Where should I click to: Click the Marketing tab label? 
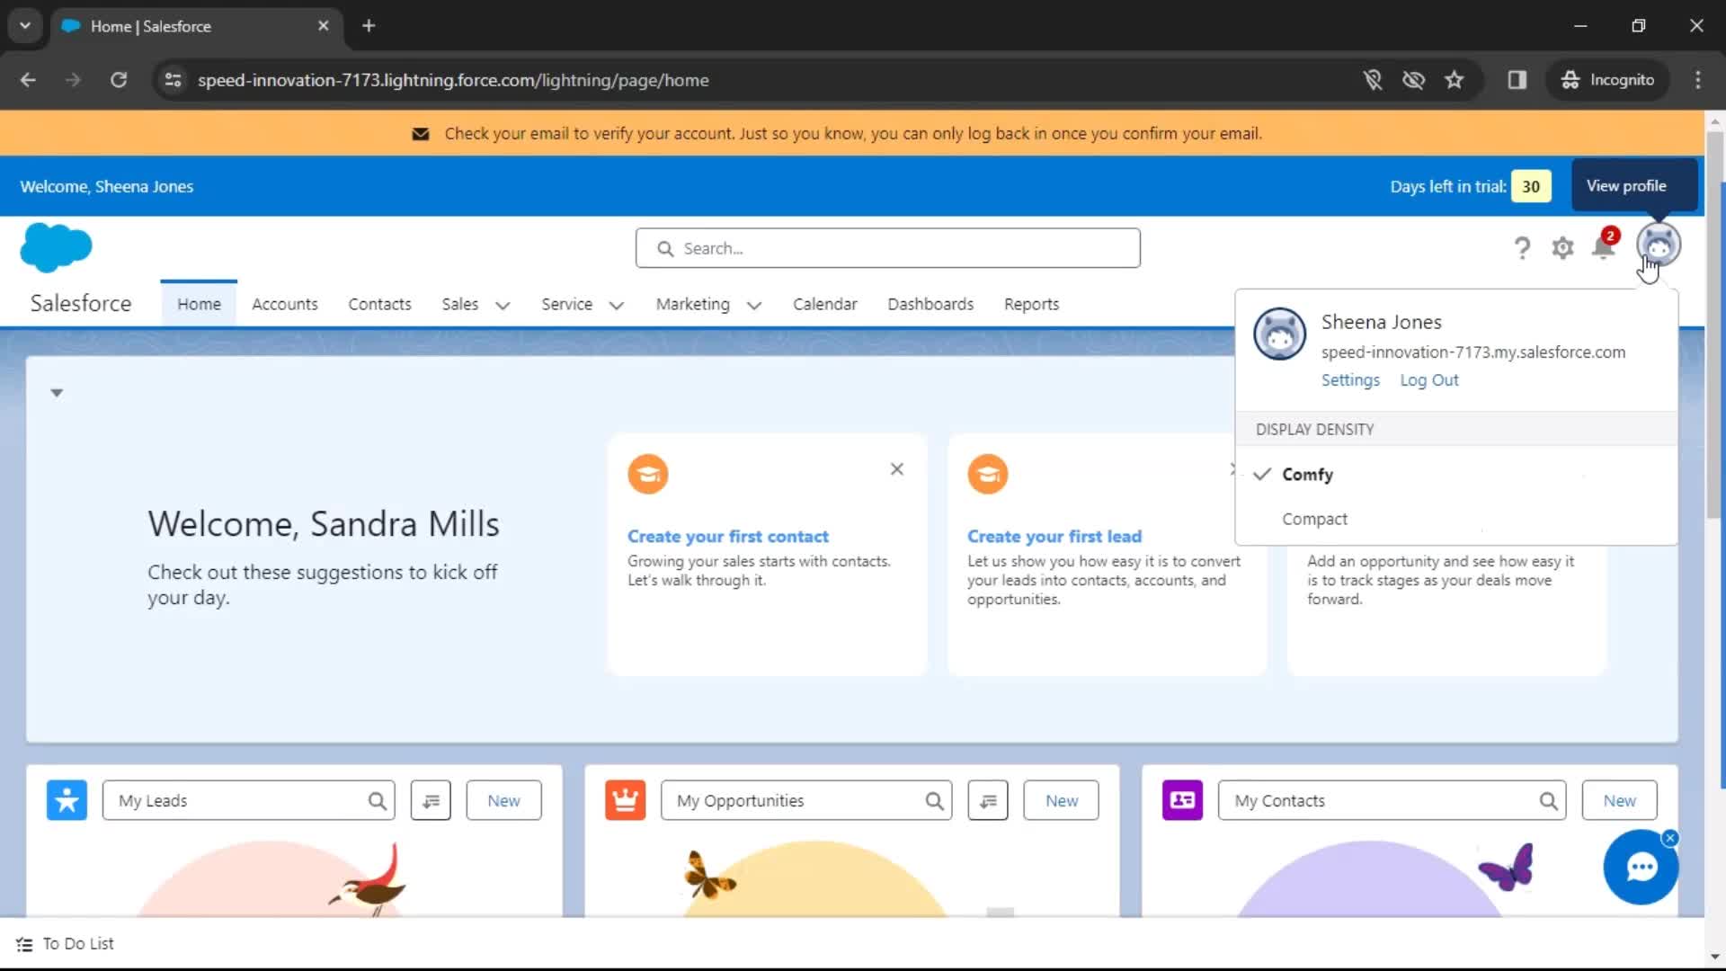coord(692,304)
